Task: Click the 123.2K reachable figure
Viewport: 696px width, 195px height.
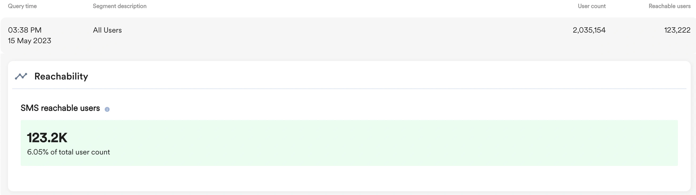Action: coord(47,138)
